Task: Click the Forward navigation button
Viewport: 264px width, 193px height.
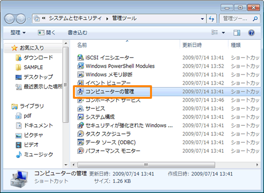Action: 21,19
